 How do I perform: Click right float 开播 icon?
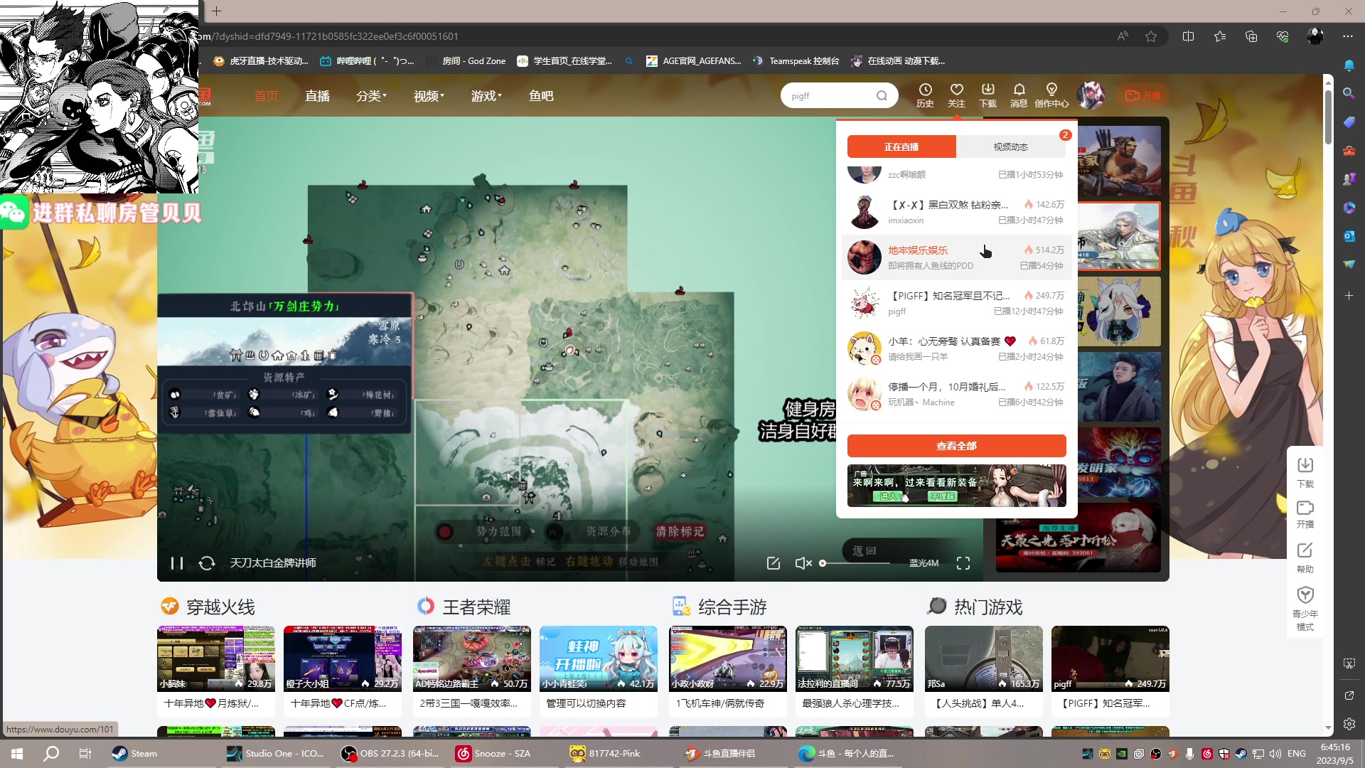(1305, 514)
